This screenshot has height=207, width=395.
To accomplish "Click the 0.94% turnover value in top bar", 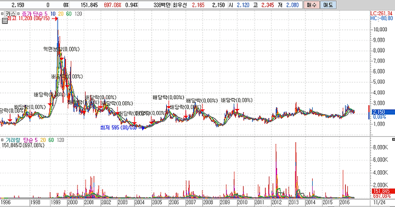I will (132, 5).
